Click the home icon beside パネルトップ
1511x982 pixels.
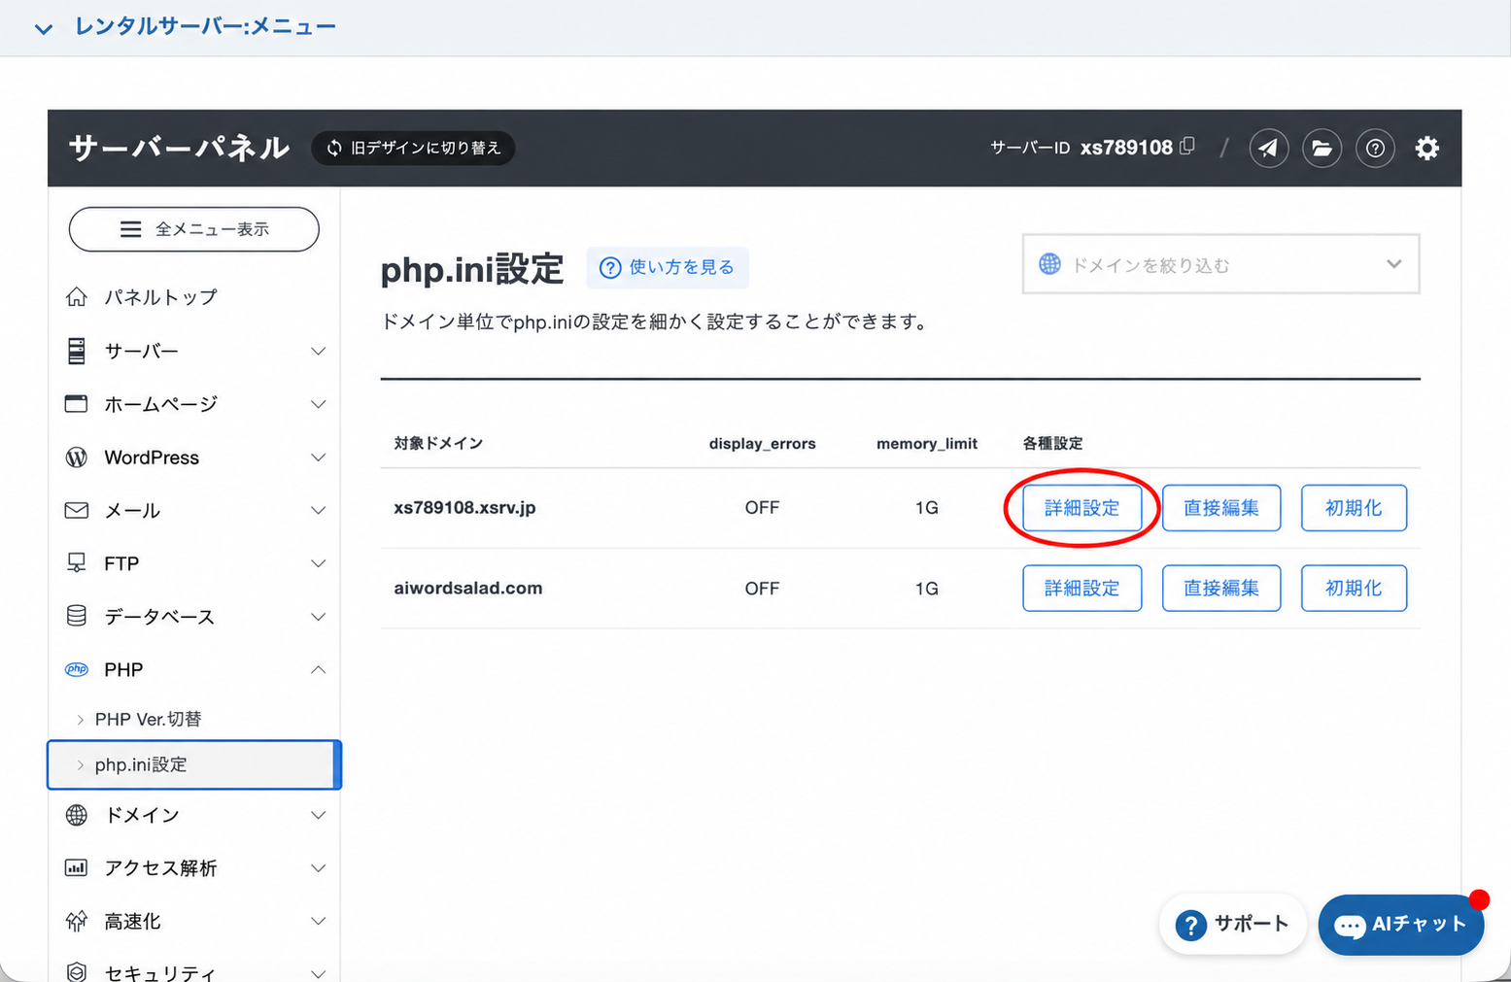pos(77,297)
